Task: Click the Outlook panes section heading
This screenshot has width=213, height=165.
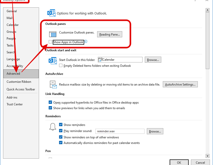Action: click(x=56, y=24)
